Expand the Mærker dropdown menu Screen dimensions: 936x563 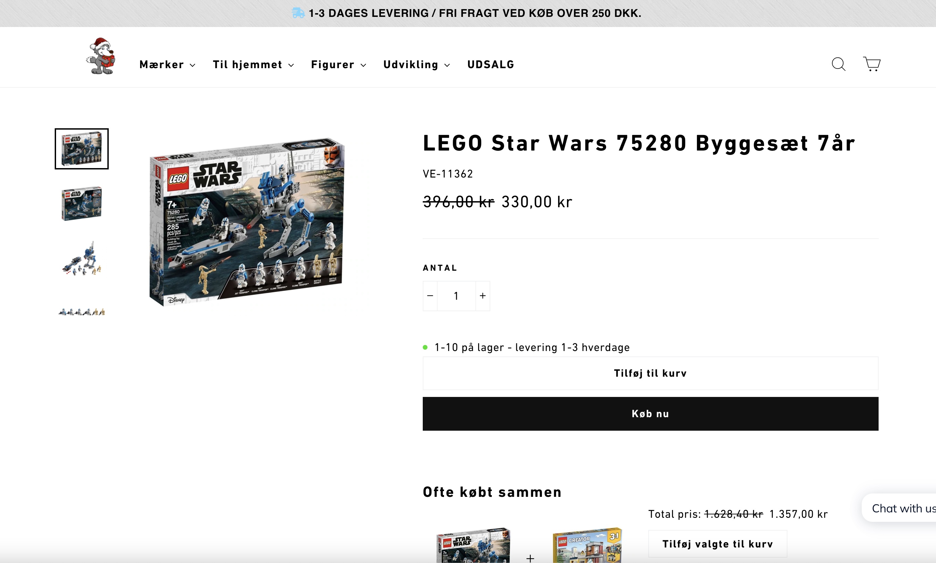(x=167, y=65)
